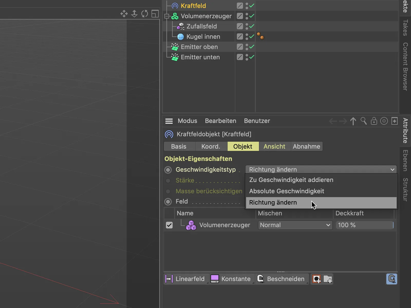
Task: Click the material tag on Kugel innen
Action: click(x=260, y=36)
